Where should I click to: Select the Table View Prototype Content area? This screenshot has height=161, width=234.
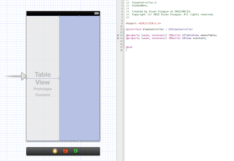click(43, 78)
